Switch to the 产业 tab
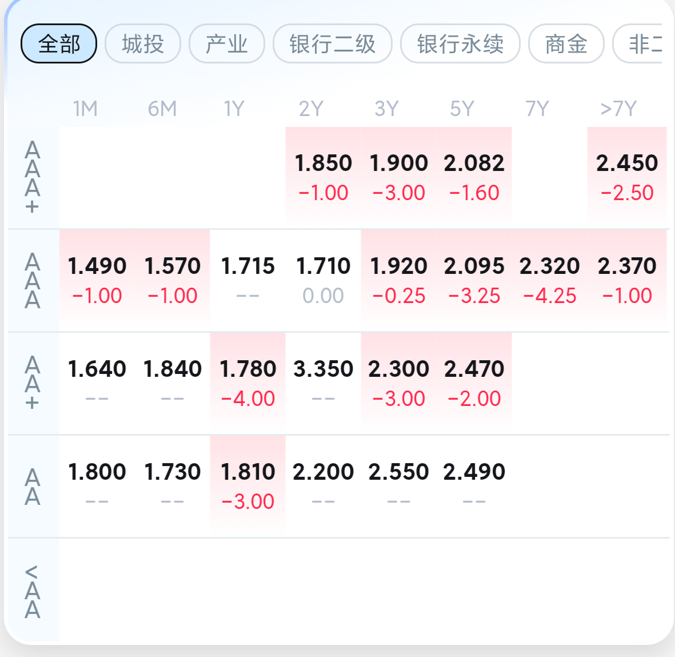675x657 pixels. pos(227,43)
